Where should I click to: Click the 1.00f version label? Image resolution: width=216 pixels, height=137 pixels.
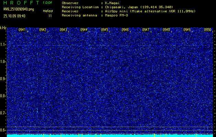click(x=47, y=3)
